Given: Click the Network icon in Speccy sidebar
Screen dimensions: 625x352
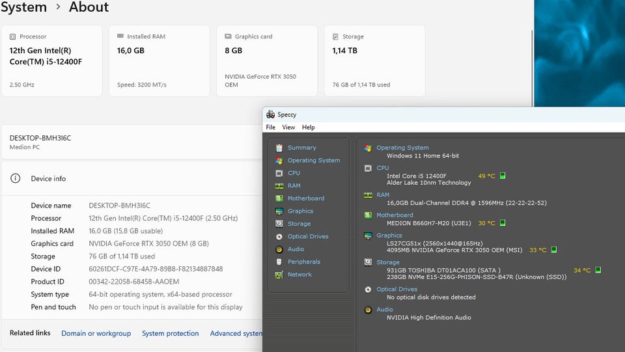Looking at the screenshot, I should point(279,275).
